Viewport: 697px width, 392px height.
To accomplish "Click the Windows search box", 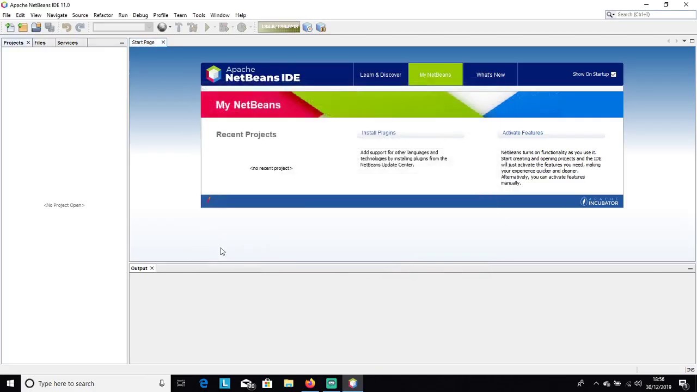I will [95, 383].
